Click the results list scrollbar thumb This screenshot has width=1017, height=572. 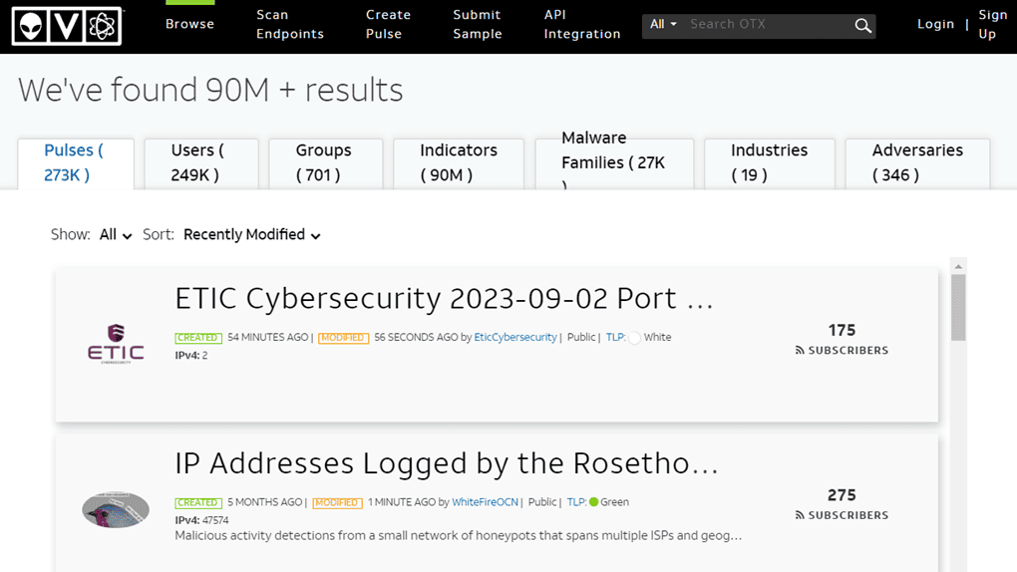958,307
